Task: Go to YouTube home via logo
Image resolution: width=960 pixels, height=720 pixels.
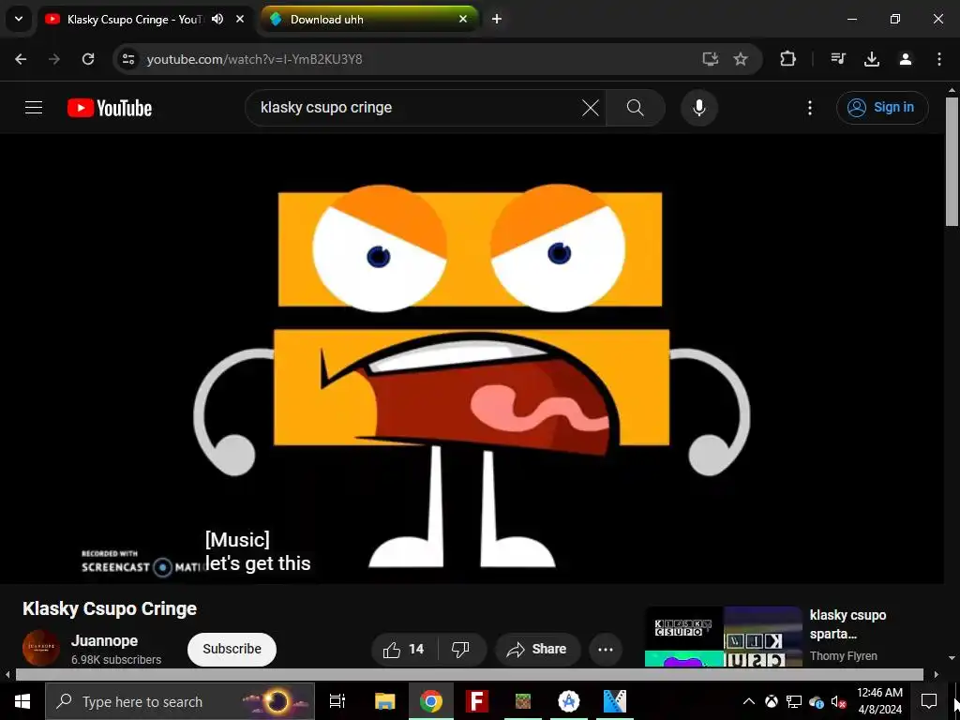Action: click(x=110, y=108)
